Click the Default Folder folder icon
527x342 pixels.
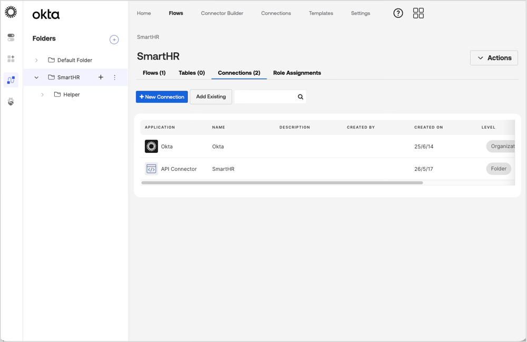(52, 60)
